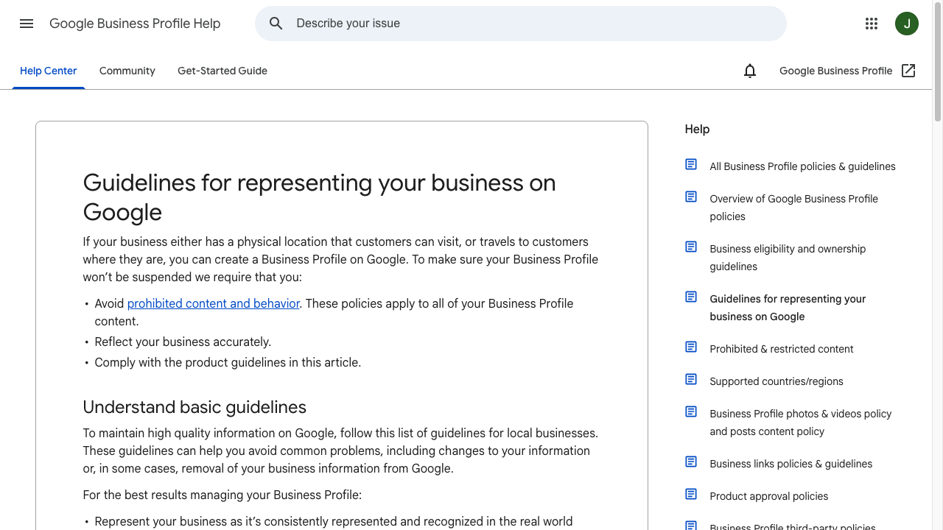Click the Help sidebar heading
Viewport: 943px width, 530px height.
(697, 129)
